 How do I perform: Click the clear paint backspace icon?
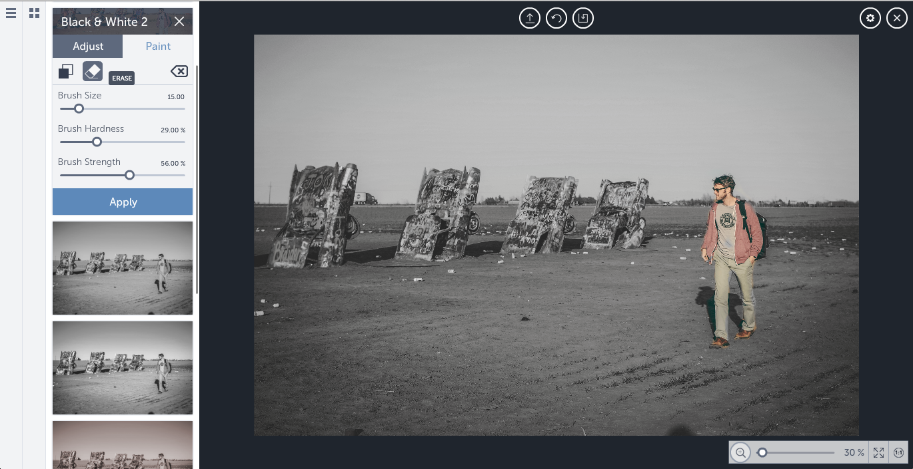tap(179, 71)
